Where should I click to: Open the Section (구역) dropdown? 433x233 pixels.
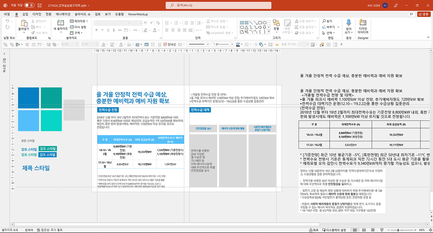tap(77, 33)
